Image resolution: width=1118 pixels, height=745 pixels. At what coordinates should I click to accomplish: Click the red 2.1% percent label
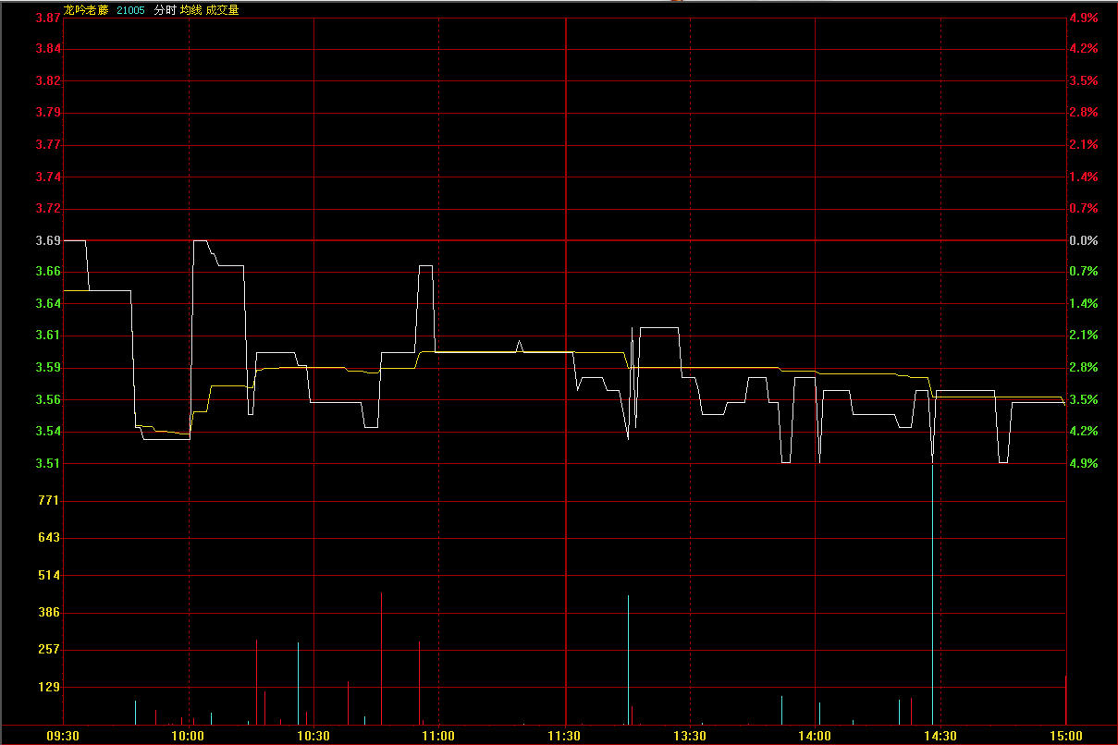click(x=1083, y=144)
